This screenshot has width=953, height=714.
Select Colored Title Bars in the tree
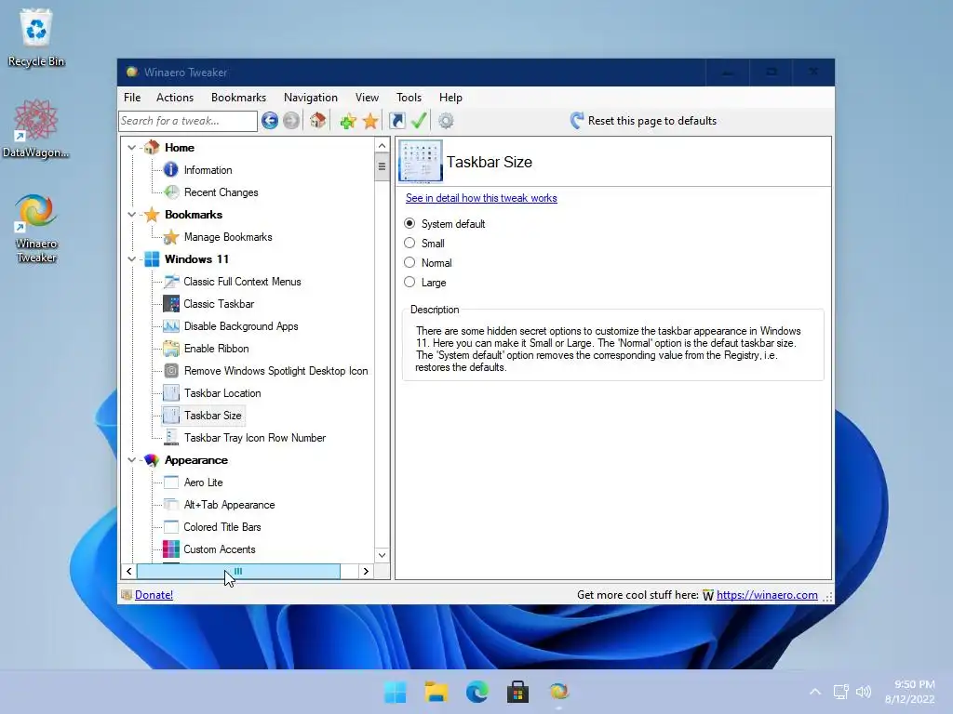point(222,527)
